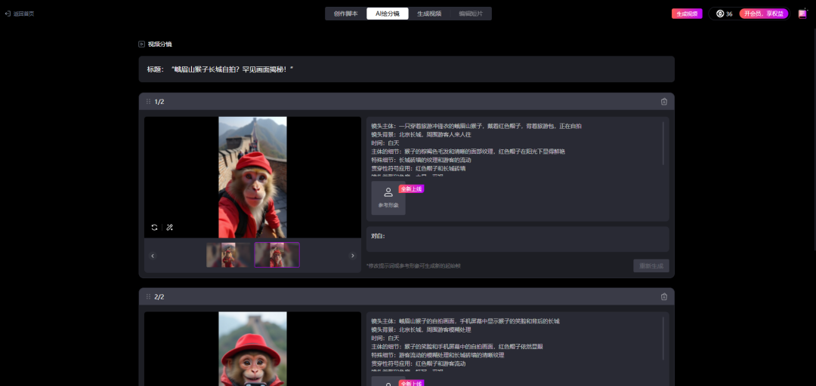Viewport: 816px width, 386px height.
Task: Click the 时间：白天 line in shot 1/2
Action: click(385, 143)
